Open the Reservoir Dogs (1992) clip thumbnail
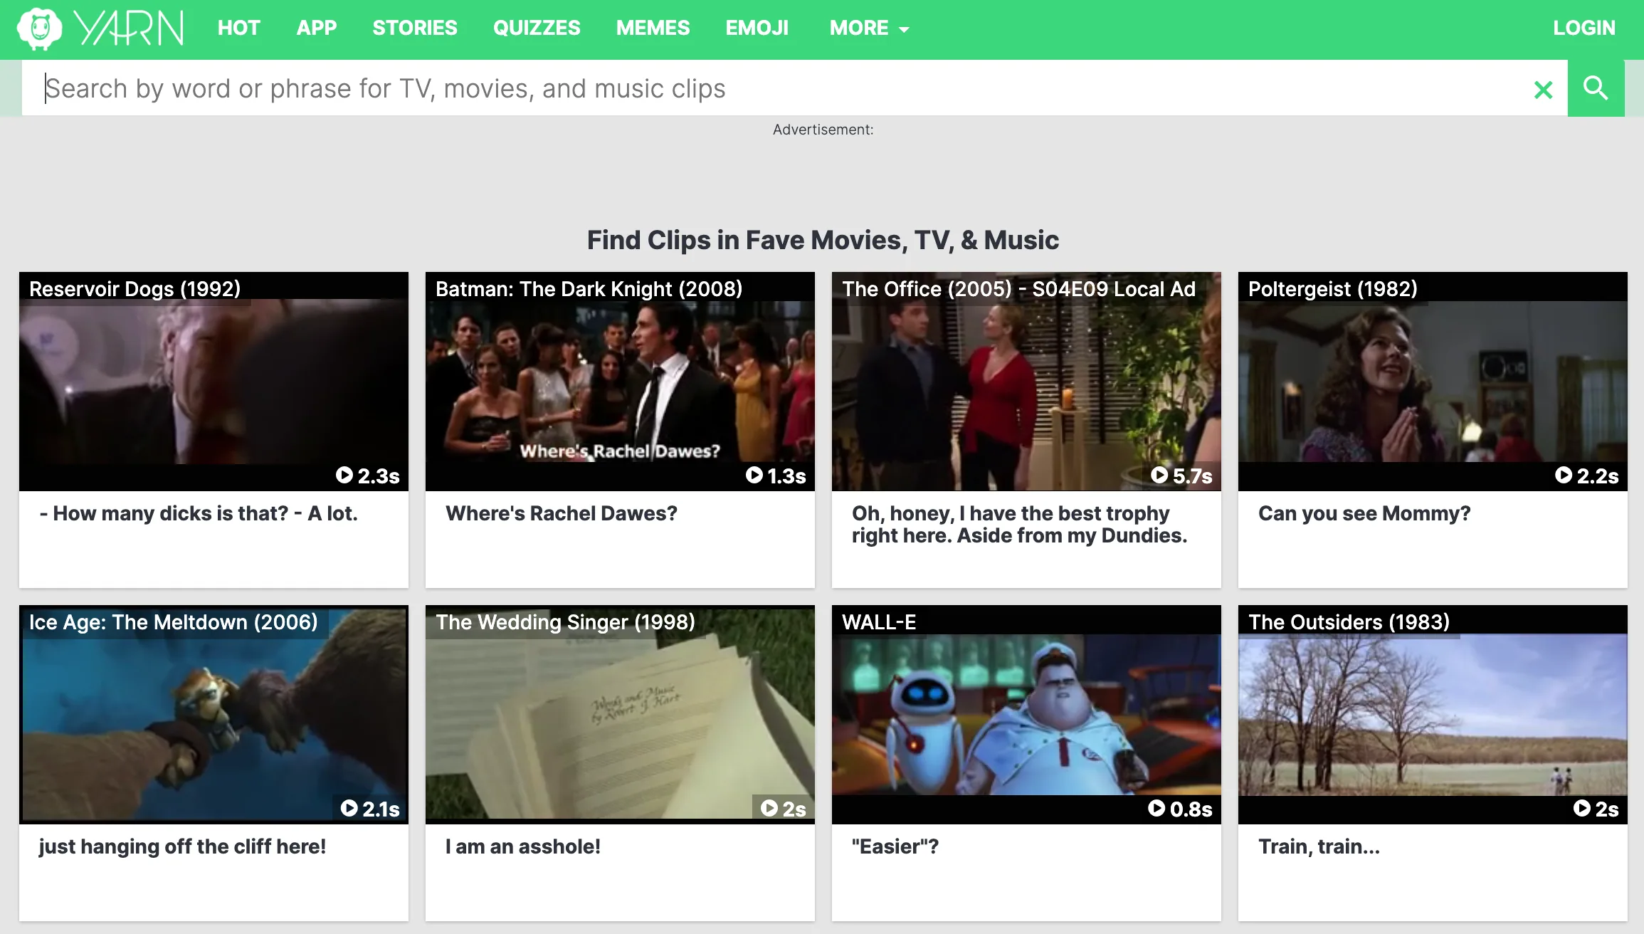 [214, 382]
